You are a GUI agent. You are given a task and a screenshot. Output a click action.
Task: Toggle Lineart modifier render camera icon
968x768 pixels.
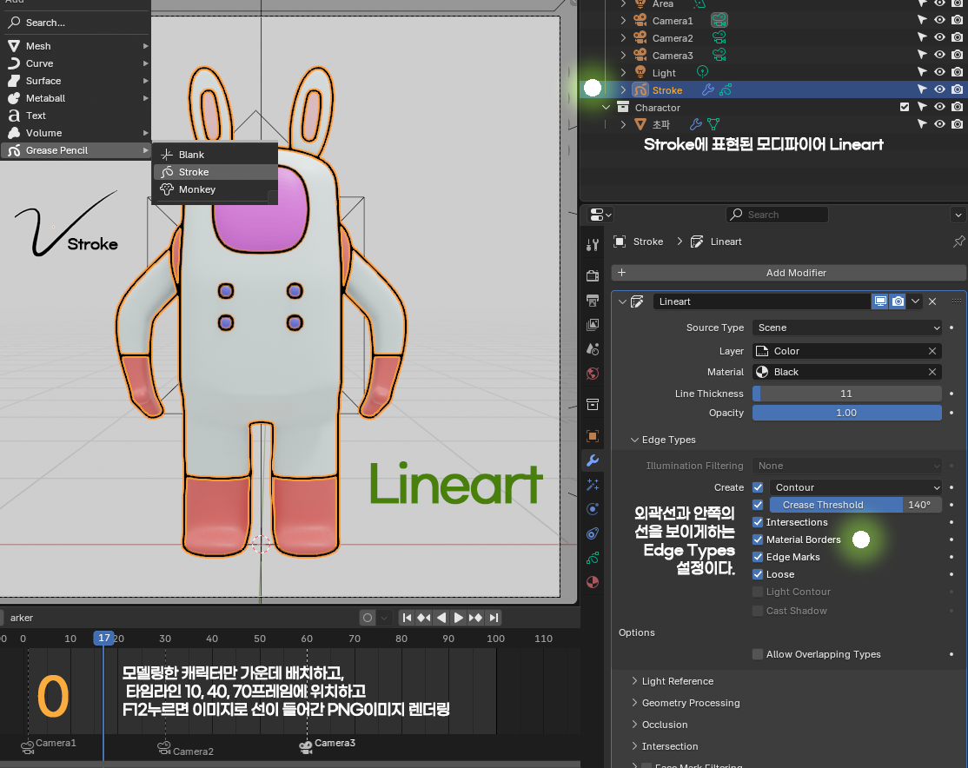pyautogui.click(x=898, y=301)
